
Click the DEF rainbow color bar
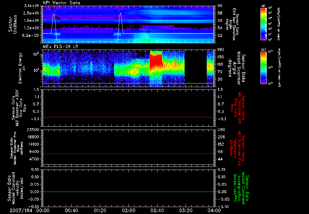263,68
